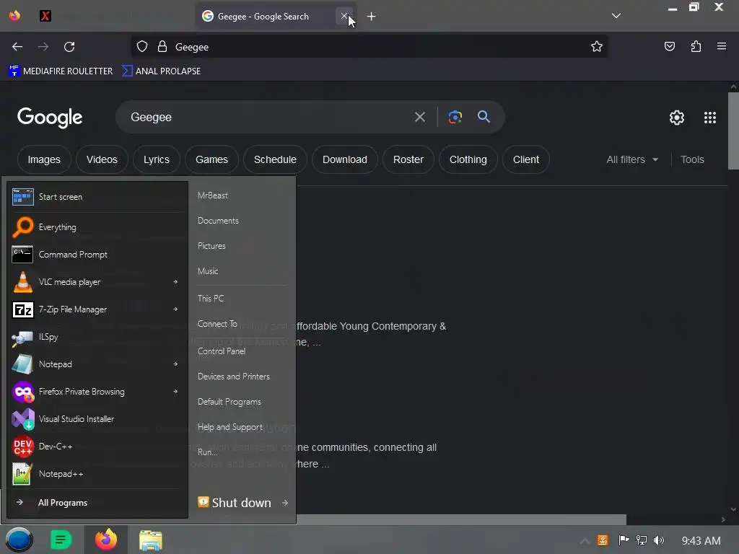Screen dimensions: 739x554
Task: Click the site security padlock icon
Action: click(162, 47)
